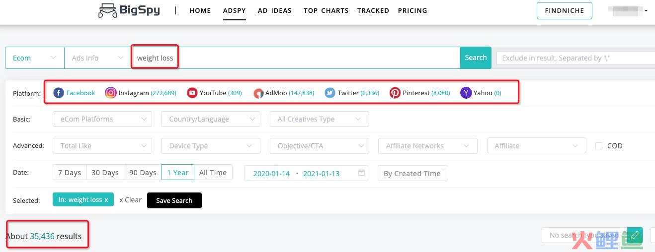Clear all selected filters
Viewport: 655px width, 252px height.
(x=131, y=200)
